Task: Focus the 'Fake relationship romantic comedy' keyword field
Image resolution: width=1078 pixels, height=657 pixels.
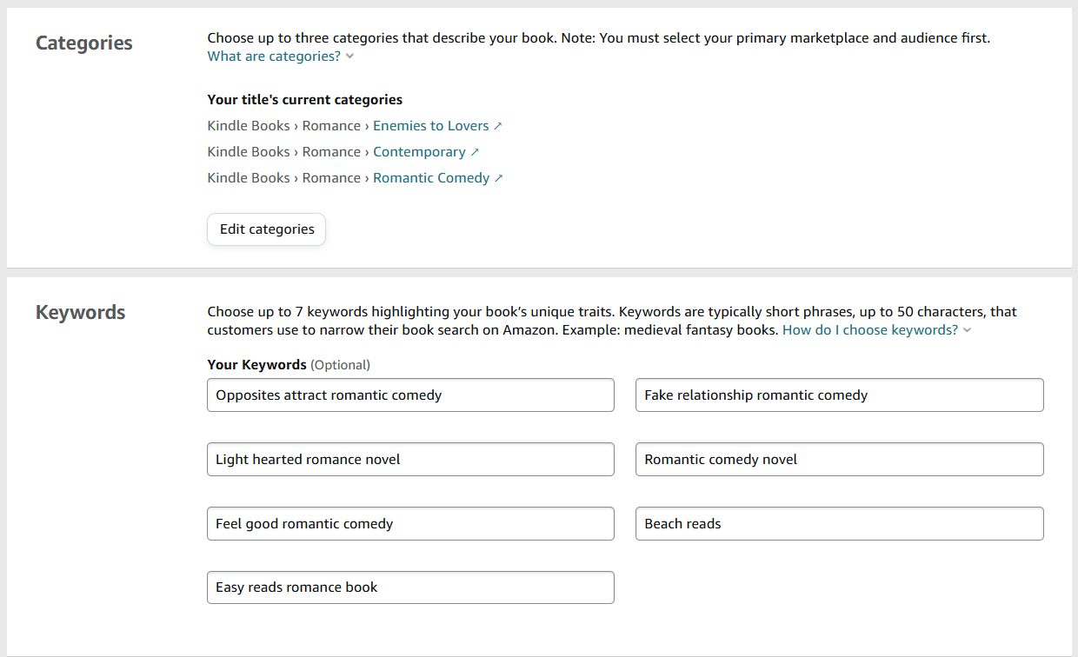Action: (x=840, y=395)
